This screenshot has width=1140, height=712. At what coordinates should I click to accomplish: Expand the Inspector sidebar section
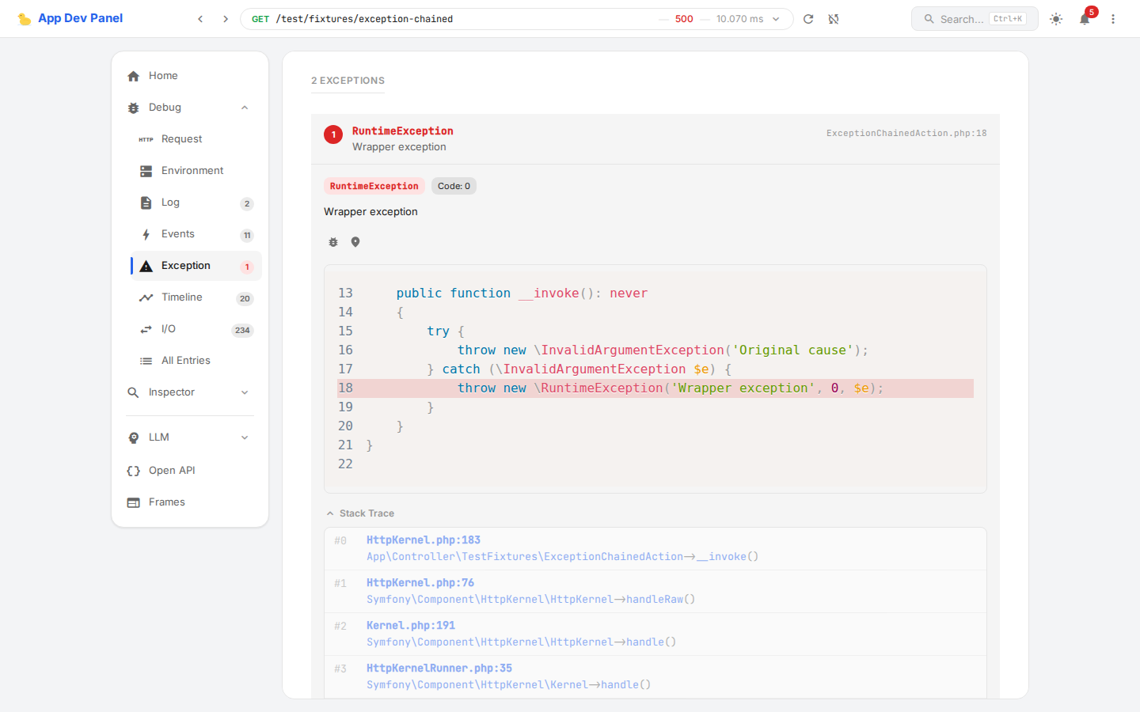click(245, 392)
